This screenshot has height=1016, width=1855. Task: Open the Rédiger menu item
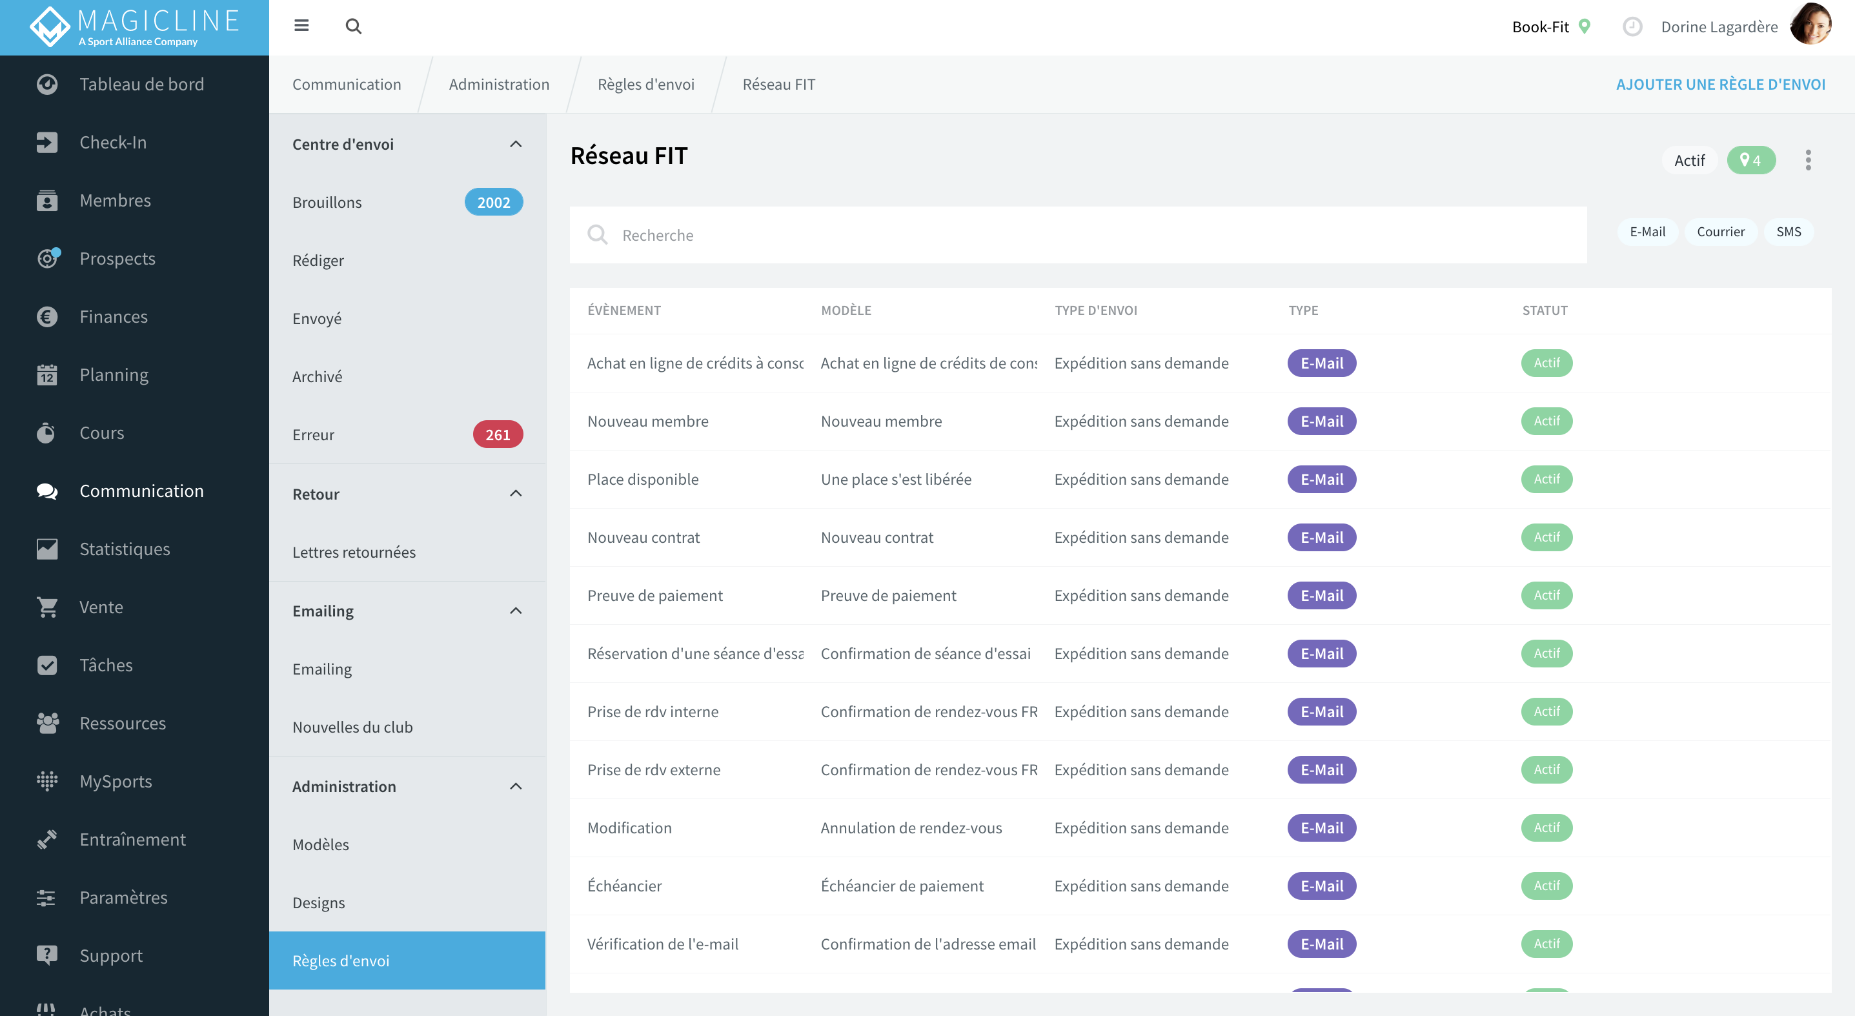coord(407,261)
